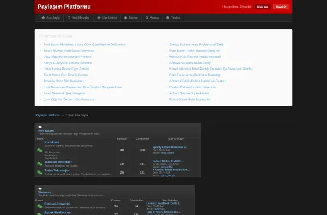327x215 pixels.
Task: Click the Paylaşım Platformu site title
Action: (64, 7)
